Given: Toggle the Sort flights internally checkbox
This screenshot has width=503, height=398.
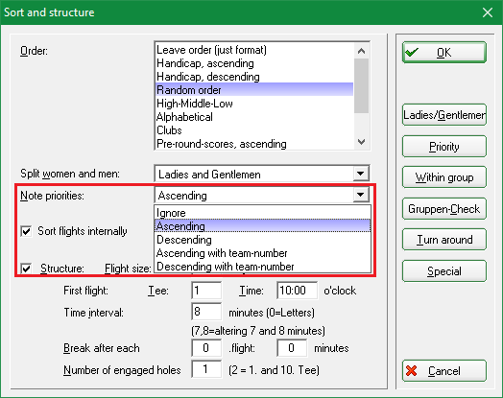Looking at the screenshot, I should coord(26,231).
